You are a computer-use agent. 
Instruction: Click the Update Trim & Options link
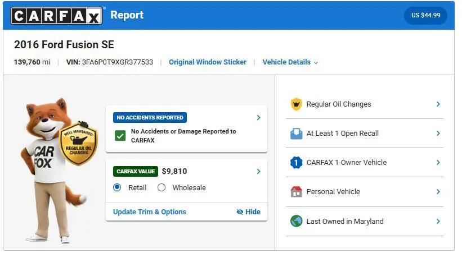pyautogui.click(x=150, y=212)
